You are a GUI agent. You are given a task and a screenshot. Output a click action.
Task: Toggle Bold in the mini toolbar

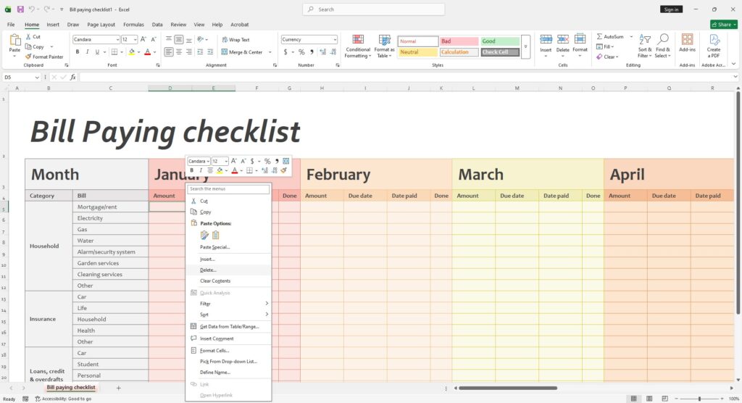[x=191, y=170]
